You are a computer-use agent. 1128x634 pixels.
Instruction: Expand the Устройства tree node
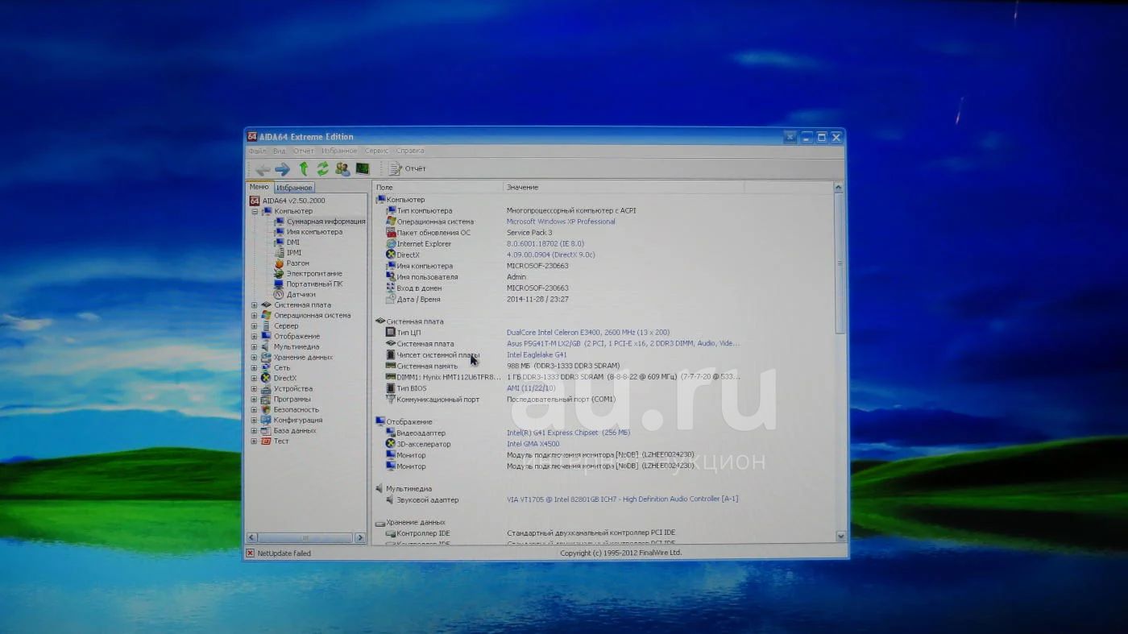point(255,389)
